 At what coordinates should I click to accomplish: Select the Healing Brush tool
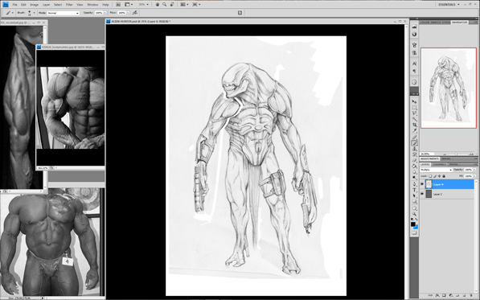[414, 138]
